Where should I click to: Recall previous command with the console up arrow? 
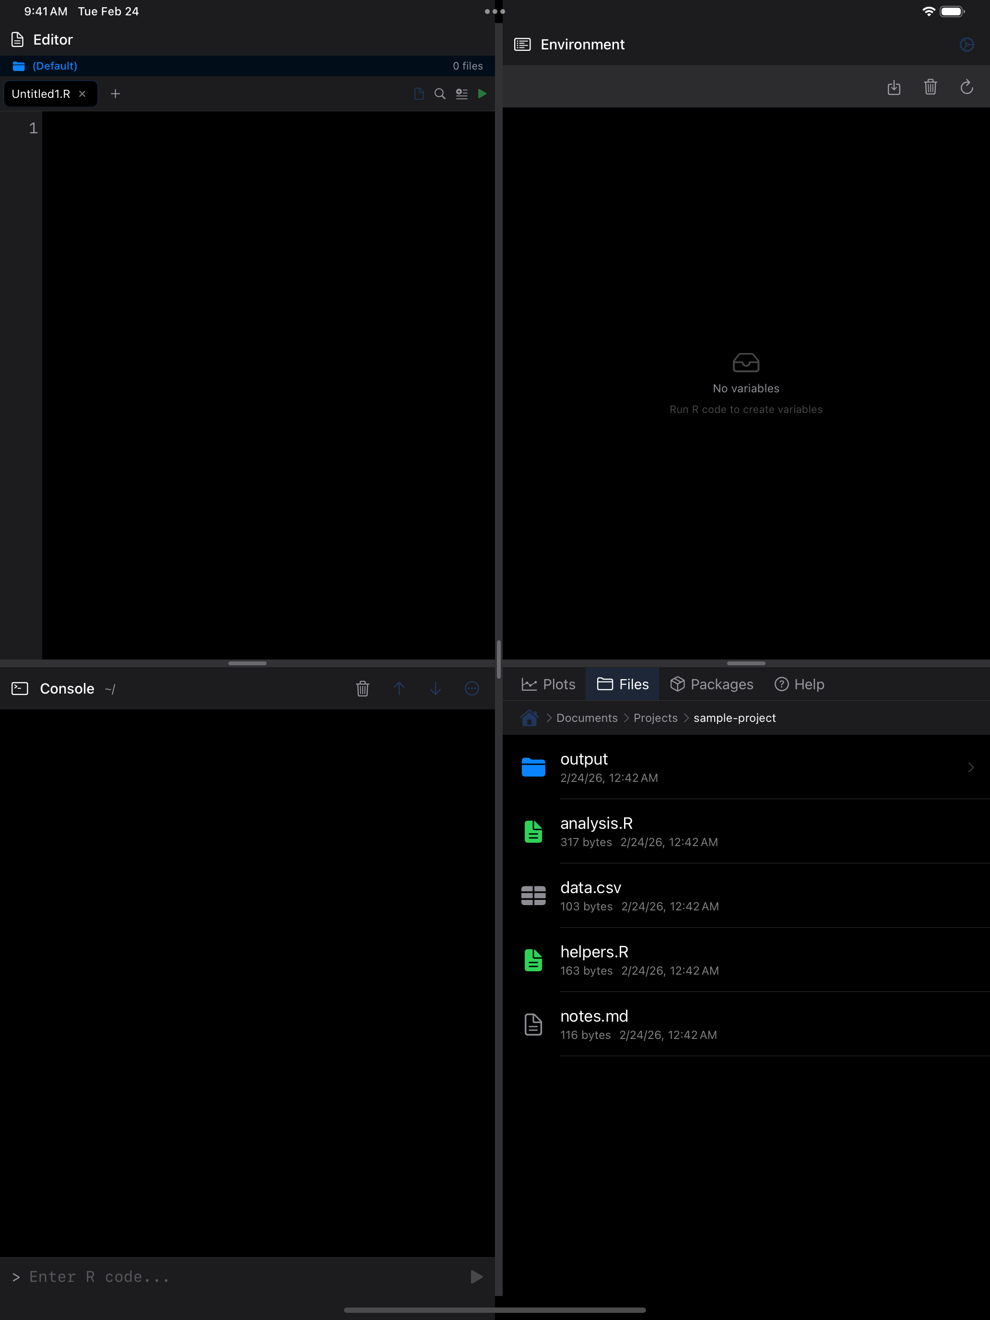399,688
